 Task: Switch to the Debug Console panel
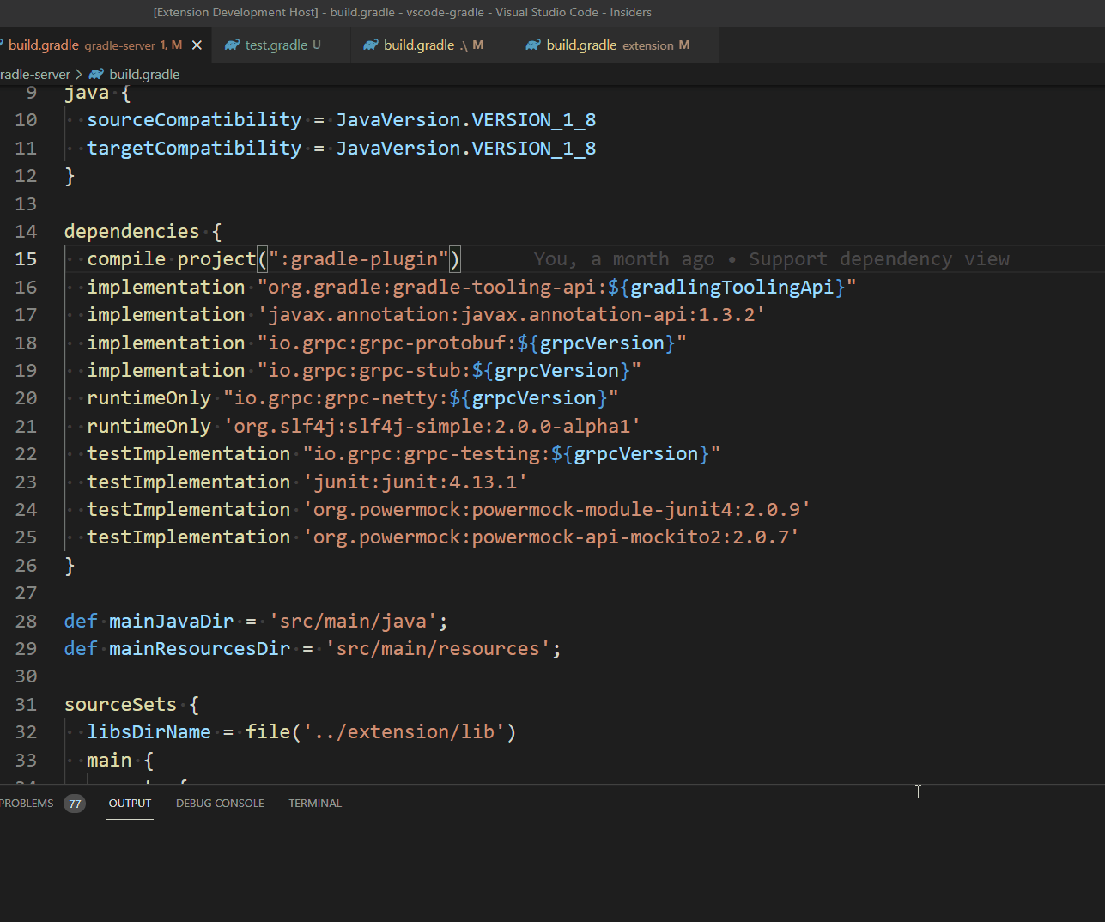(220, 804)
